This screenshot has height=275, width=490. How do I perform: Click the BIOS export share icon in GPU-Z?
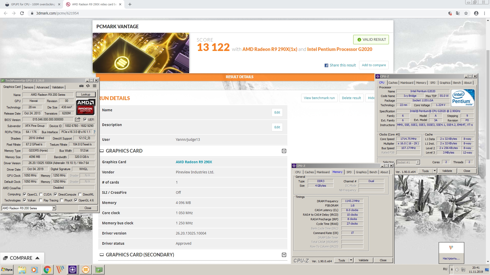78,119
